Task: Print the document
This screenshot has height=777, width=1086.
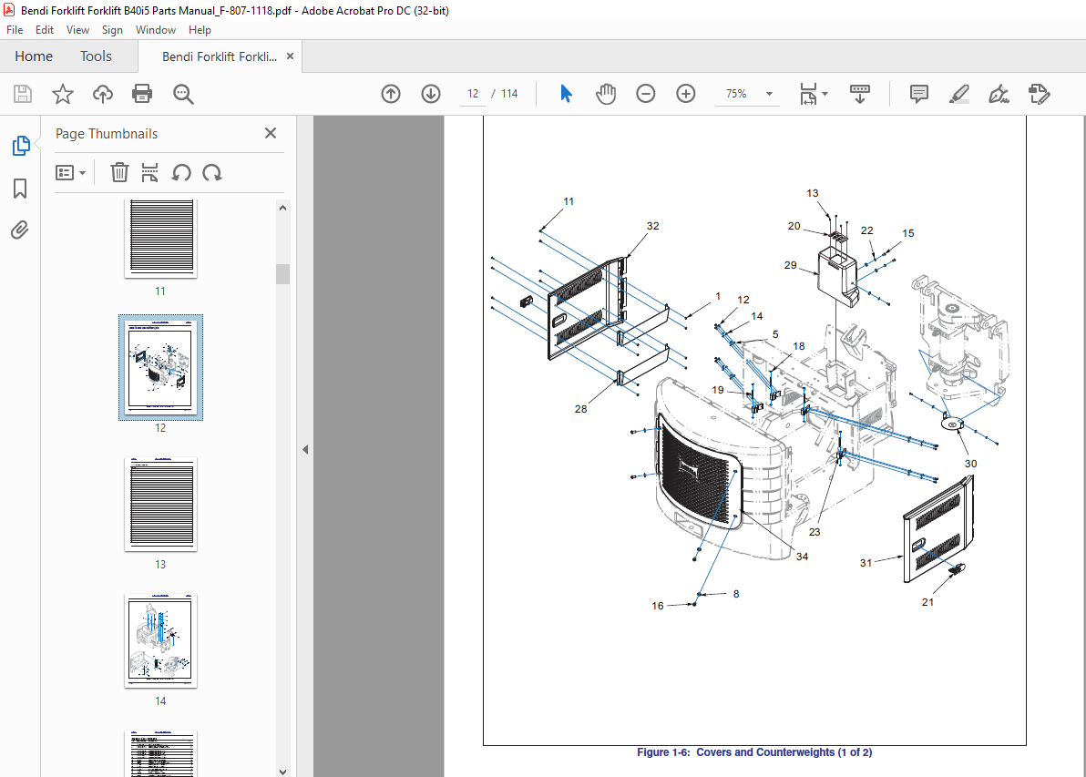Action: point(142,94)
